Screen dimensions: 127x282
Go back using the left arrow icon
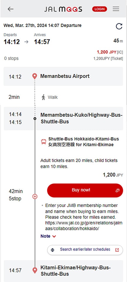(x=10, y=9)
